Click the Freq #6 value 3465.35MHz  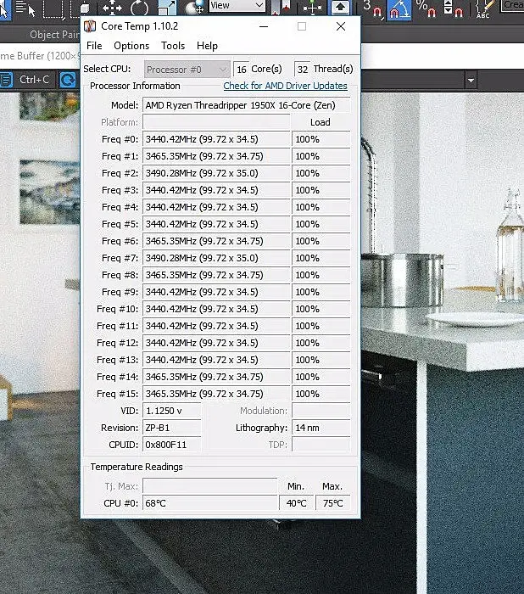click(x=216, y=241)
